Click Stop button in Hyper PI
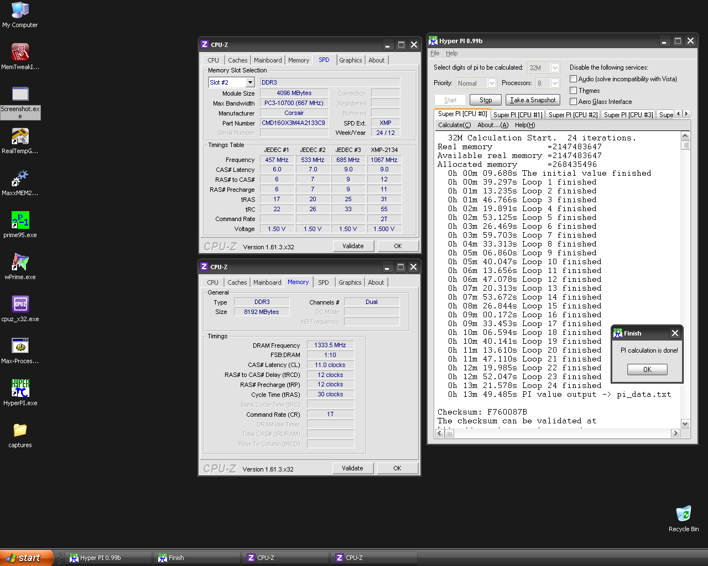The height and width of the screenshot is (566, 708). click(x=486, y=100)
